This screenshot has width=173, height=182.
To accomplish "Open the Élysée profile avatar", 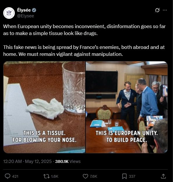I will [x=9, y=13].
